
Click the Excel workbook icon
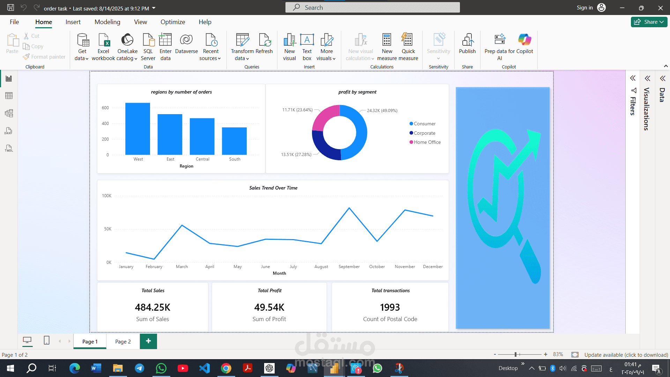[103, 40]
